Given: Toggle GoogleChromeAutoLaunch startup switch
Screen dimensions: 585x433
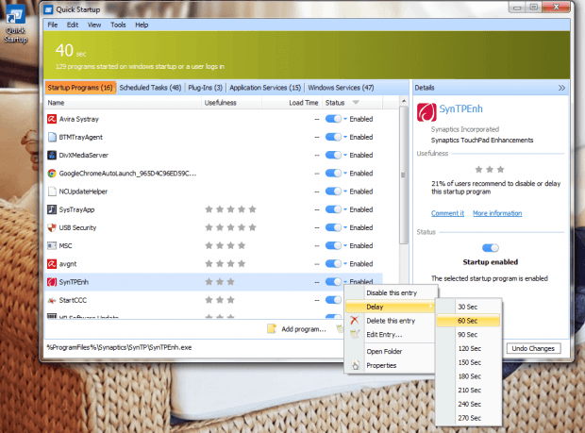Looking at the screenshot, I should [x=333, y=173].
